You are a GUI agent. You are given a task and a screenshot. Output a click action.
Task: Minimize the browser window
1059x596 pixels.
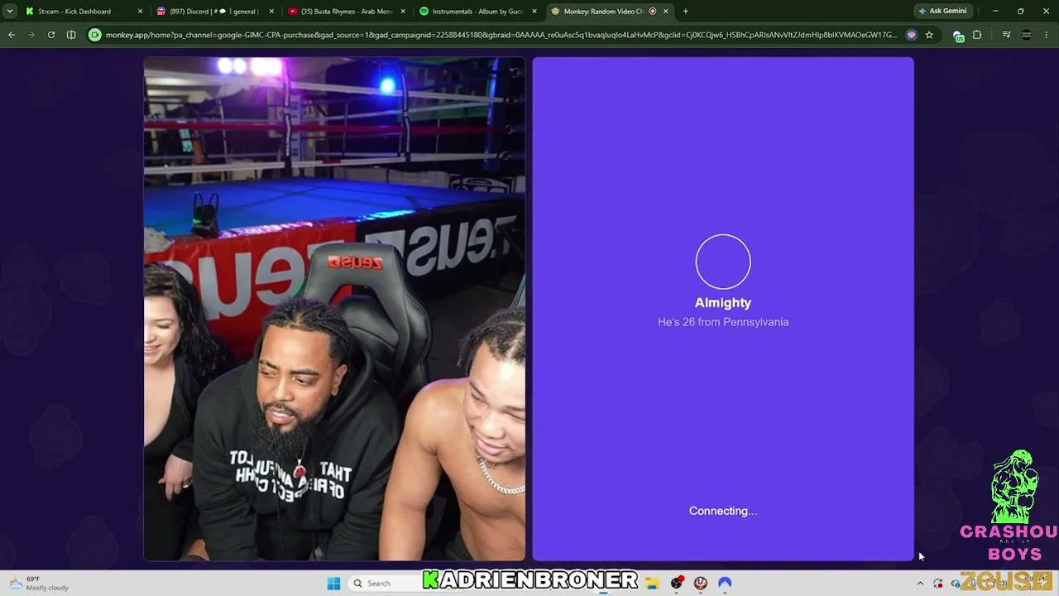[x=995, y=12]
